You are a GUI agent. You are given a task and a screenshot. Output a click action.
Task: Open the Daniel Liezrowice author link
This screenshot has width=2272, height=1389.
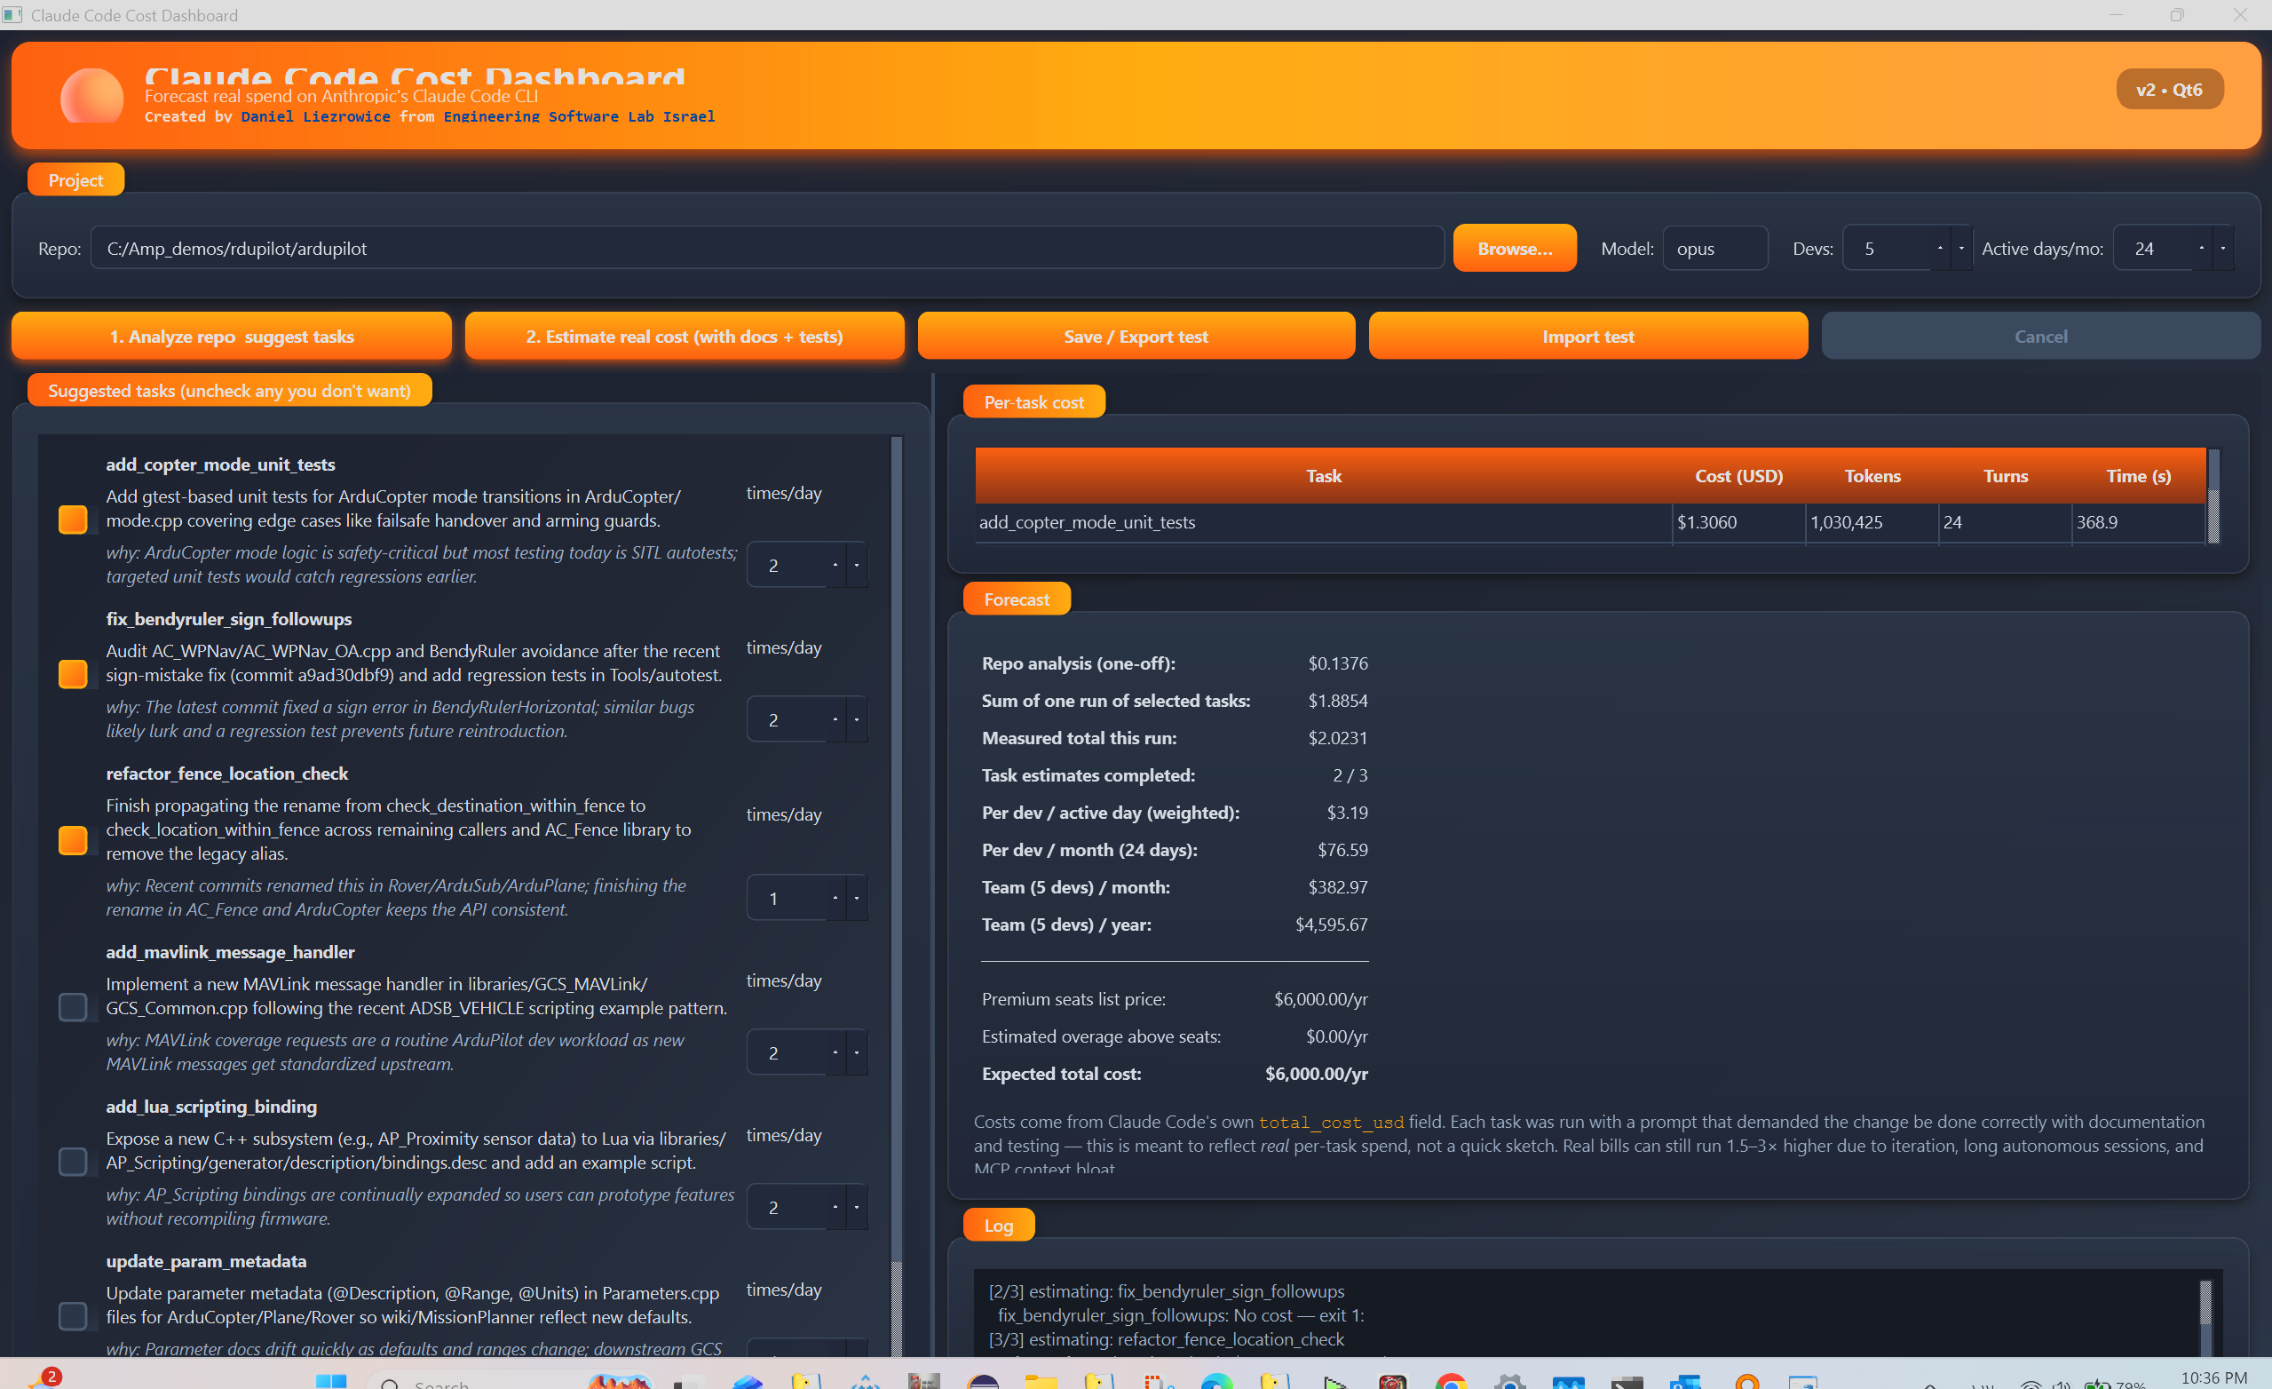coord(315,117)
